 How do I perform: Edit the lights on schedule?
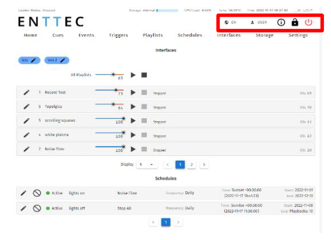point(23,193)
